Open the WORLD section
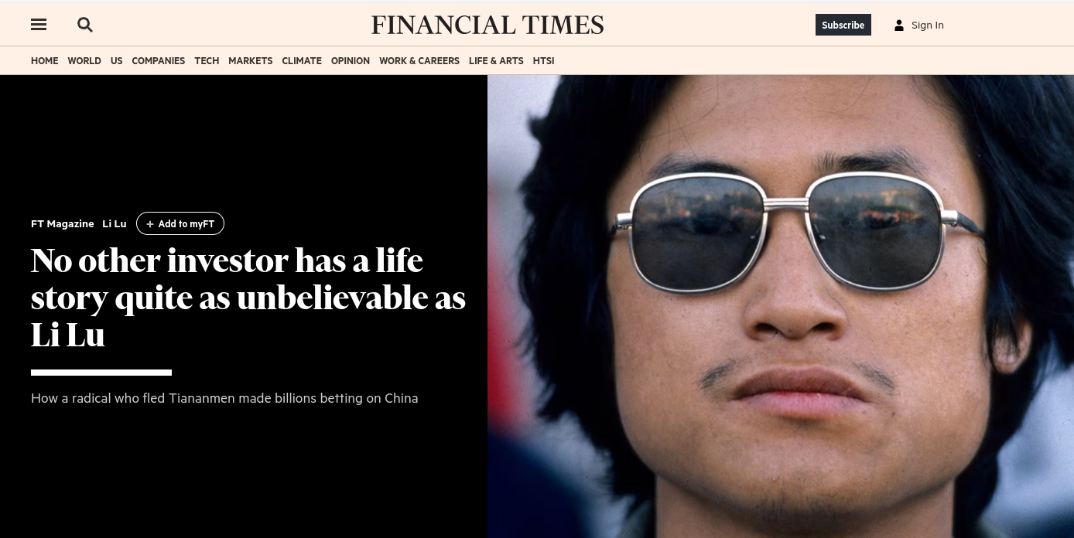This screenshot has height=538, width=1074. tap(84, 60)
